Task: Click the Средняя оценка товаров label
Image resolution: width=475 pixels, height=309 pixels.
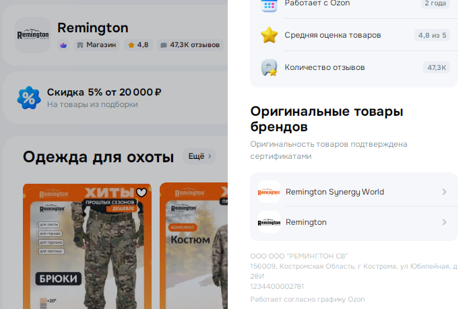Action: [333, 35]
